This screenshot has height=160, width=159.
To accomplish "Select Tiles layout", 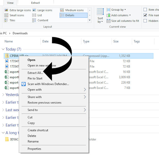I will [10, 20].
